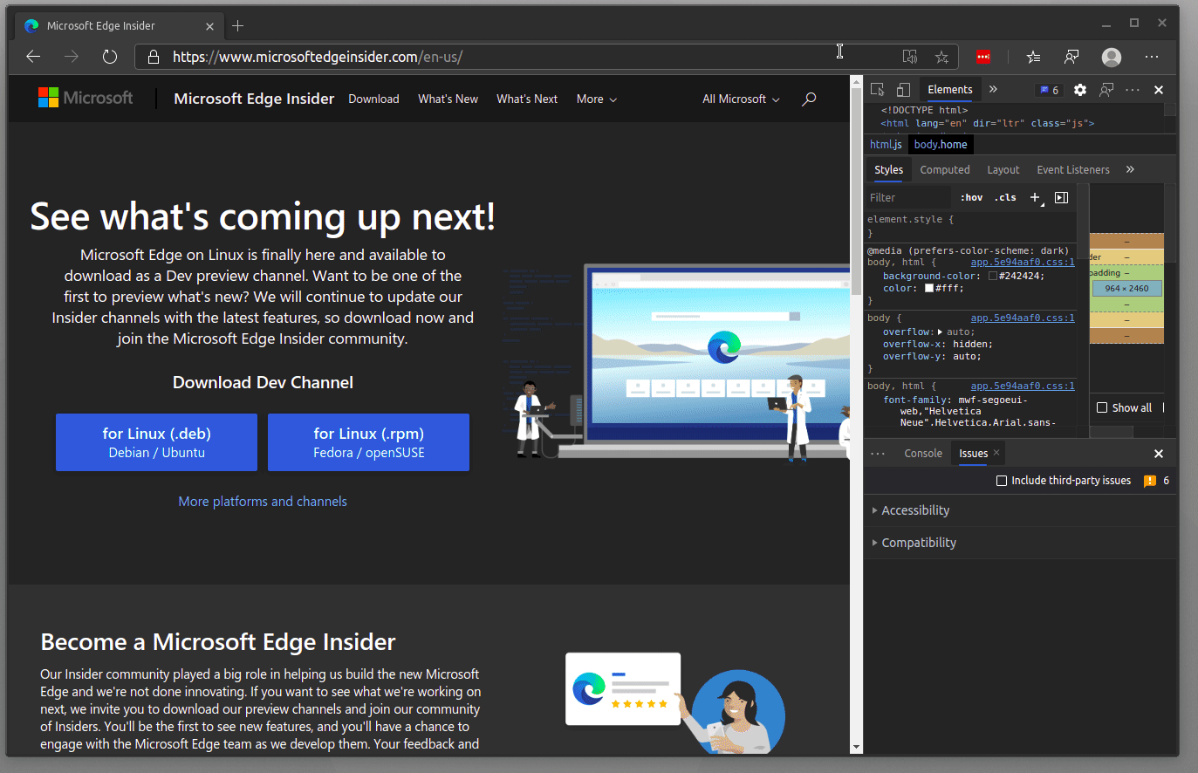1198x773 pixels.
Task: Show more tabs after Event Listeners
Action: coord(1130,169)
